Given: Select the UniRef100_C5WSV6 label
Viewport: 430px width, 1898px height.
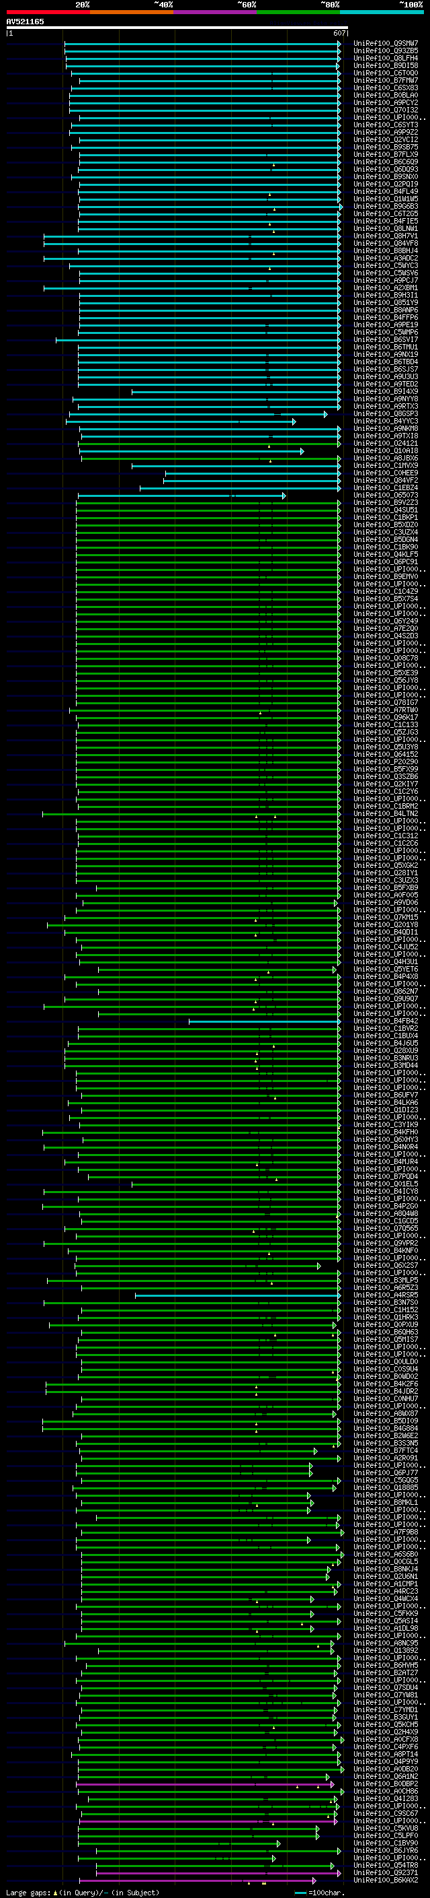Looking at the screenshot, I should coord(386,273).
